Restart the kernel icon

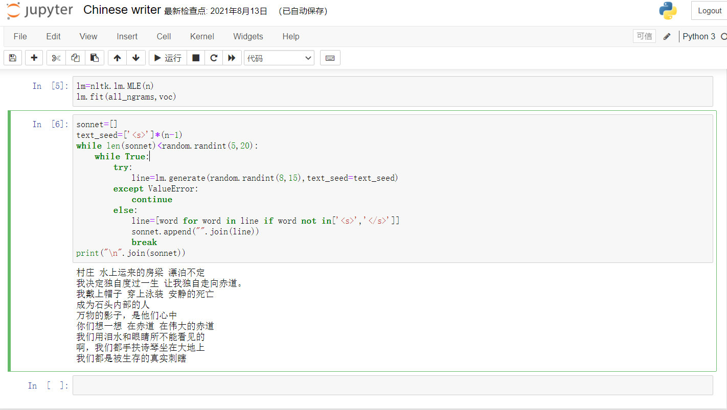[214, 58]
